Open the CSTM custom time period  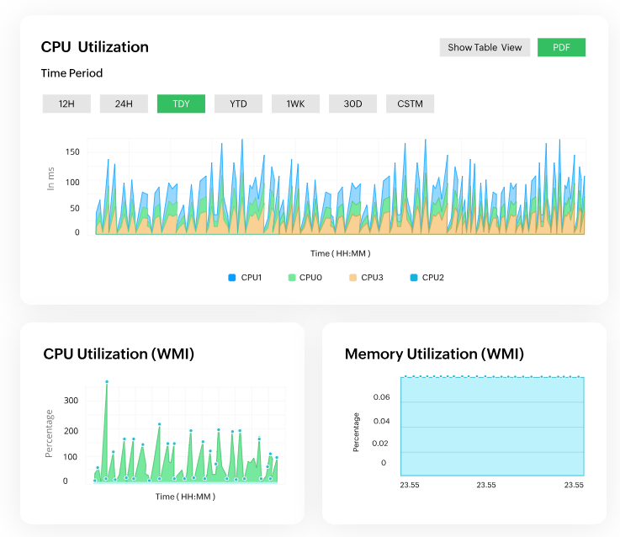pyautogui.click(x=411, y=104)
